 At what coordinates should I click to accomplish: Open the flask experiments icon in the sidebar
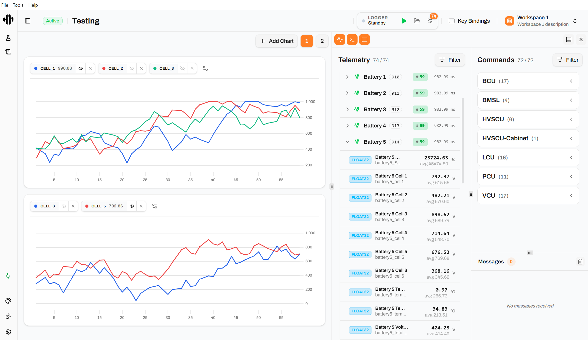coord(8,38)
